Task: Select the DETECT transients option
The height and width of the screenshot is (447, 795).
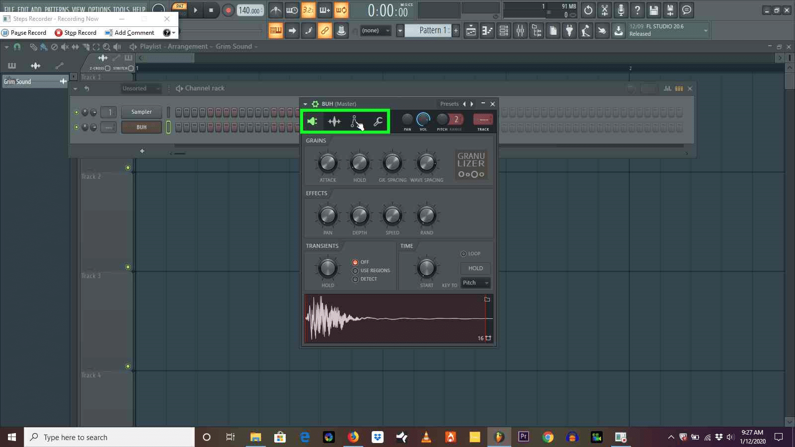Action: pos(355,279)
